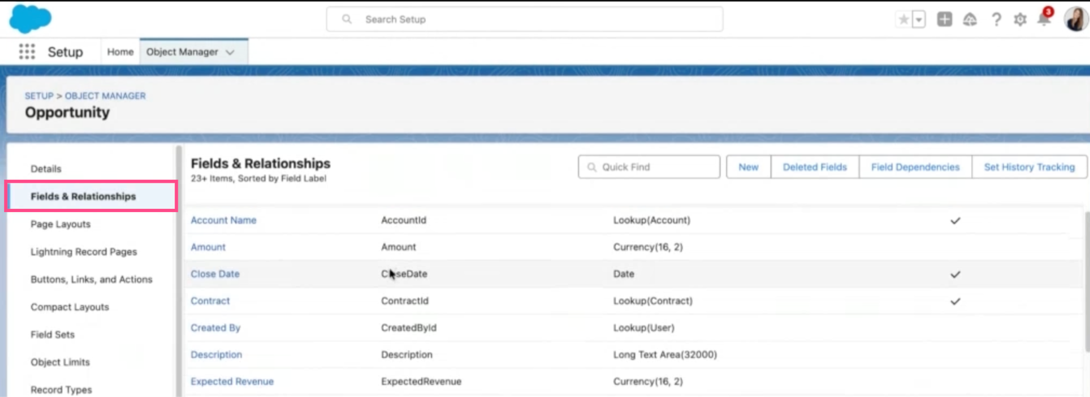The width and height of the screenshot is (1090, 397).
Task: Follow the OBJECT MANAGER breadcrumb link
Action: pyautogui.click(x=105, y=96)
